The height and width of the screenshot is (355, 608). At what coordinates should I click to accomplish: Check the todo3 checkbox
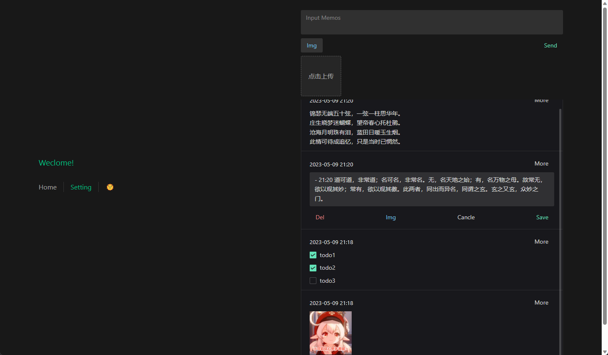[x=313, y=281]
